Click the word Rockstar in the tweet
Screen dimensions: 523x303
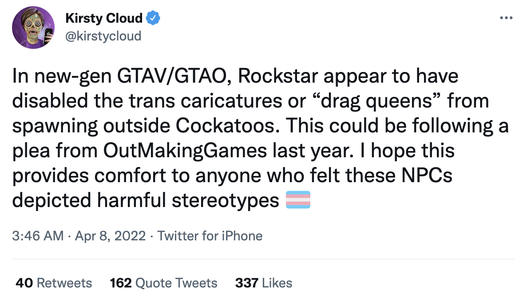(x=278, y=76)
